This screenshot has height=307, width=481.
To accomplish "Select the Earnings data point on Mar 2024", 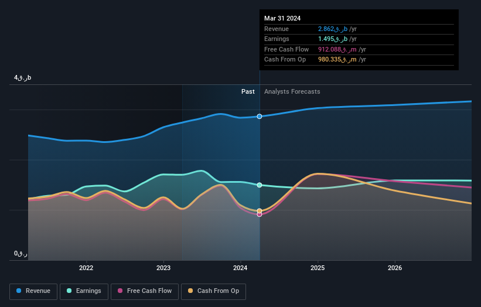I will click(x=260, y=185).
